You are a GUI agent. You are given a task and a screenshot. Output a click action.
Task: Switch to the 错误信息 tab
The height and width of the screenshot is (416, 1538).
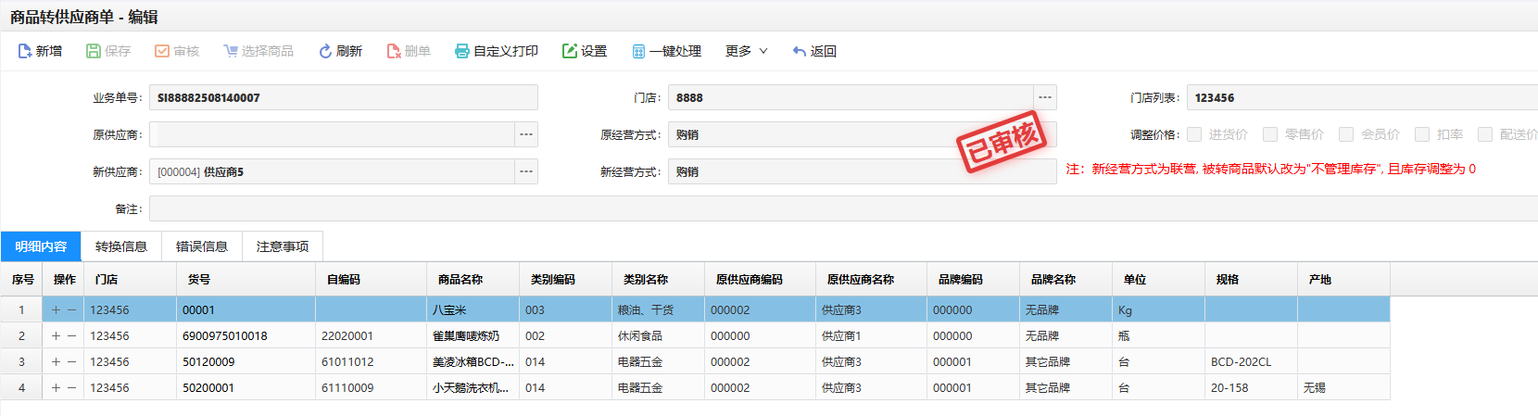(x=202, y=246)
